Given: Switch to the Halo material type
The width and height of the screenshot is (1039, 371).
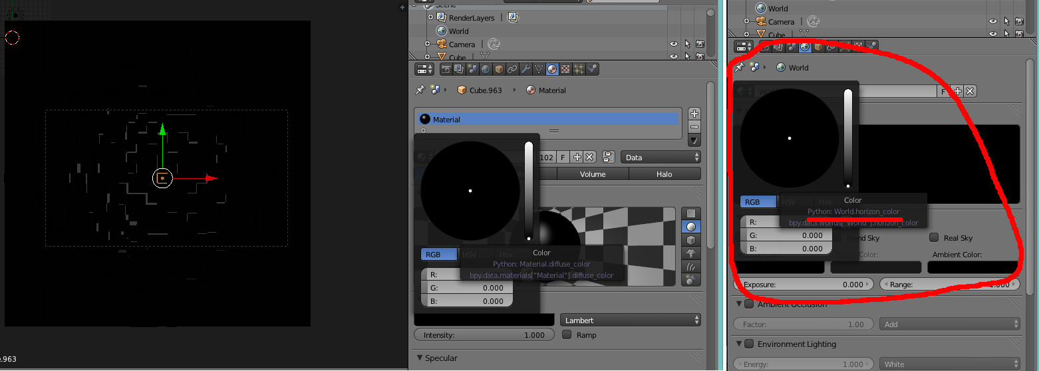Looking at the screenshot, I should point(664,174).
